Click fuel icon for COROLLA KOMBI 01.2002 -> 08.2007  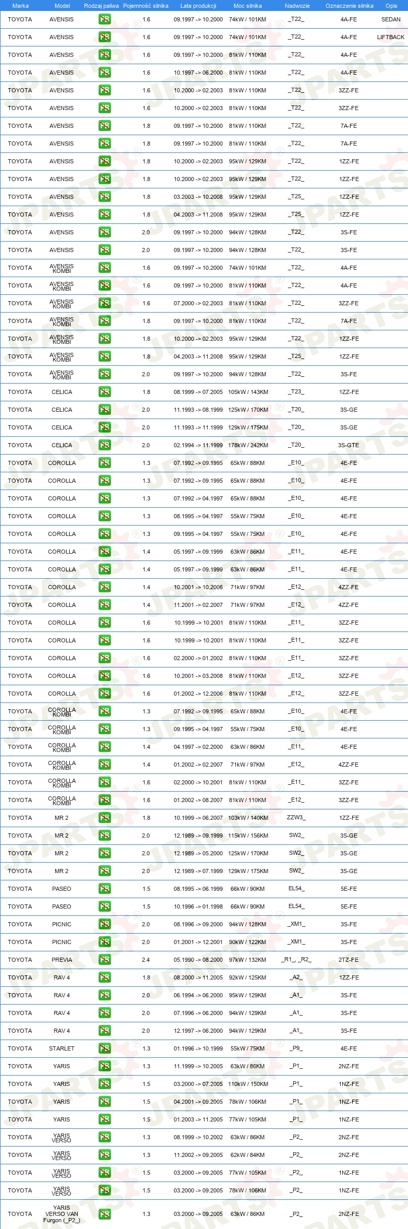coord(104,800)
